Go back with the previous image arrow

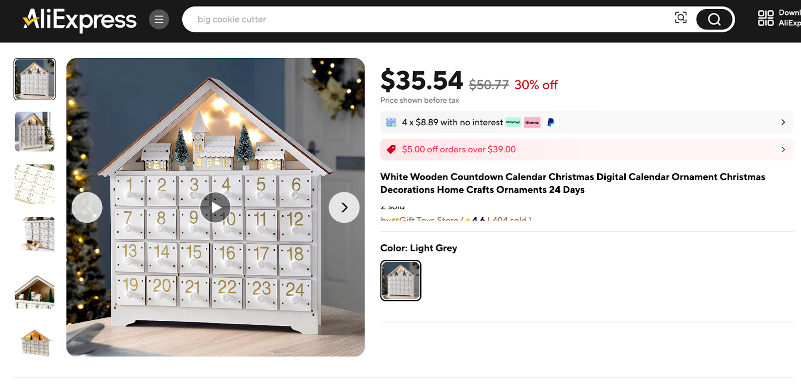(87, 207)
